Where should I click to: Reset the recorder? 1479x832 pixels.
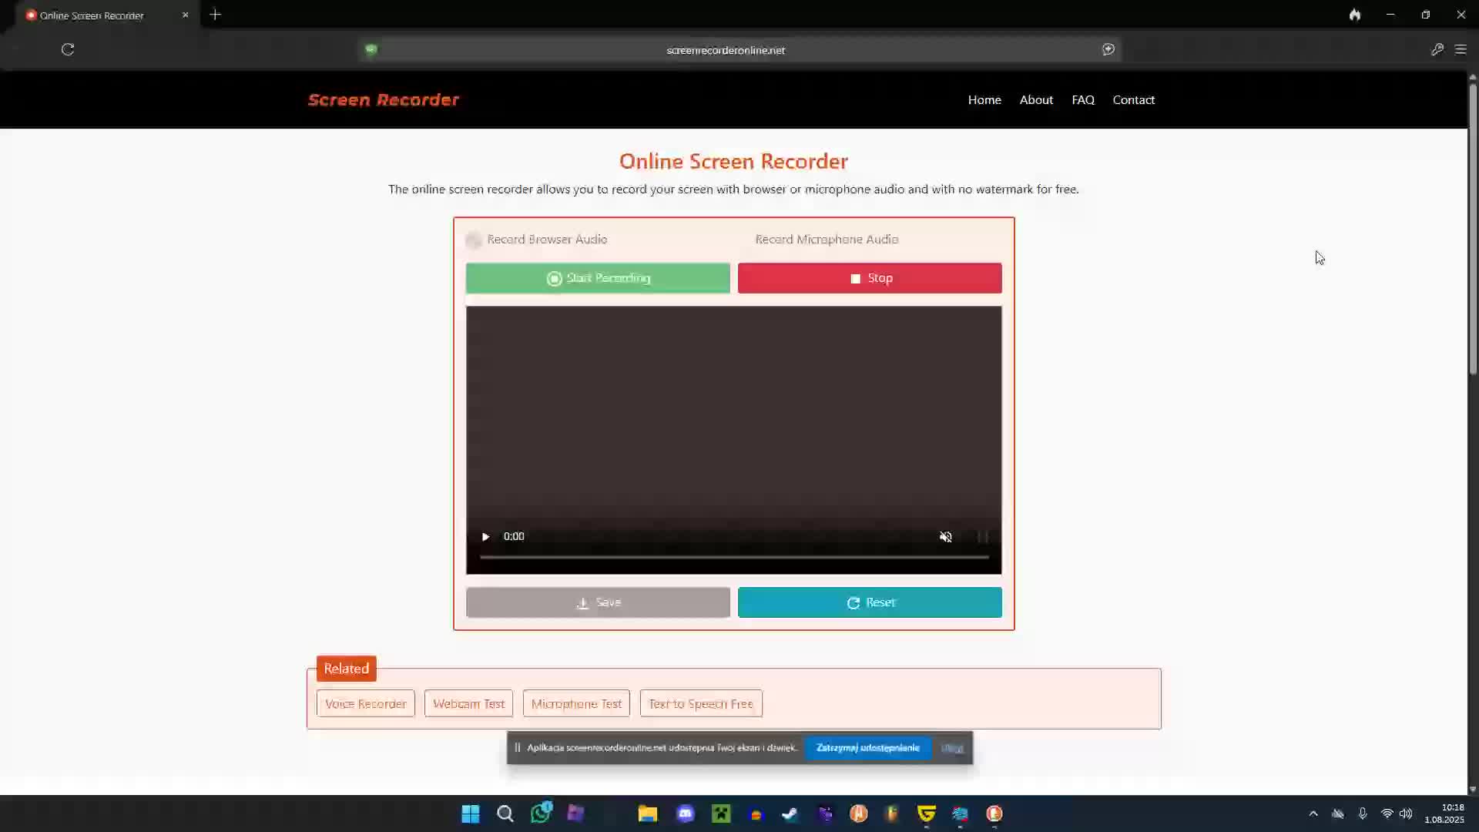point(870,602)
